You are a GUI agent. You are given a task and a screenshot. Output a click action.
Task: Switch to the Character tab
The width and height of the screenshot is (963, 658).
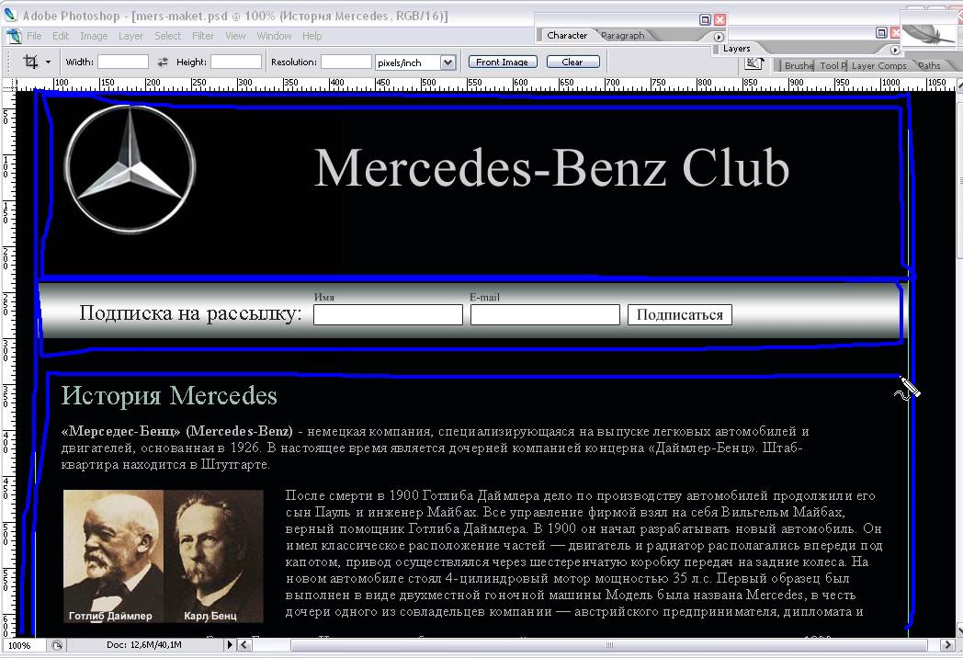coord(567,36)
